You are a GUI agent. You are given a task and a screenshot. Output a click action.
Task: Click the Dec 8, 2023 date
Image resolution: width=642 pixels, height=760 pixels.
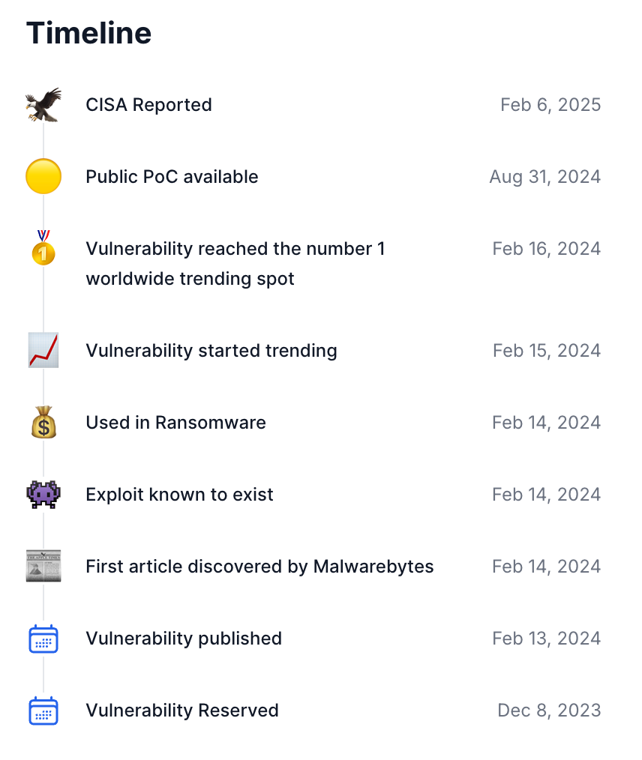click(x=549, y=711)
